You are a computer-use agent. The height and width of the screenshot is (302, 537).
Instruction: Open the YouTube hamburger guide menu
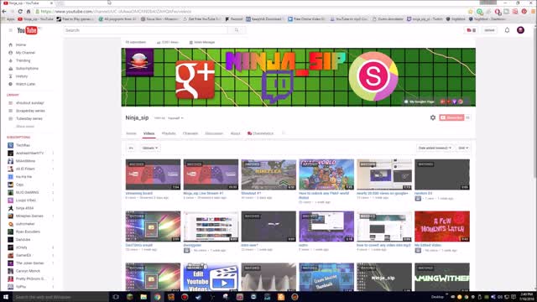pyautogui.click(x=11, y=30)
